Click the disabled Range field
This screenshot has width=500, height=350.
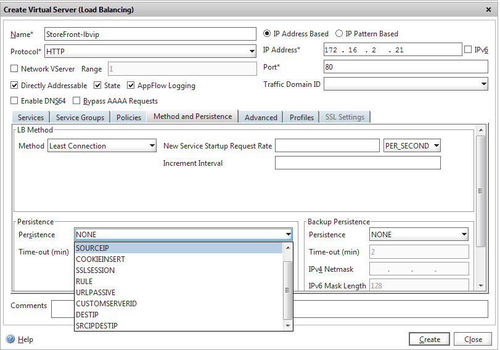click(x=182, y=68)
